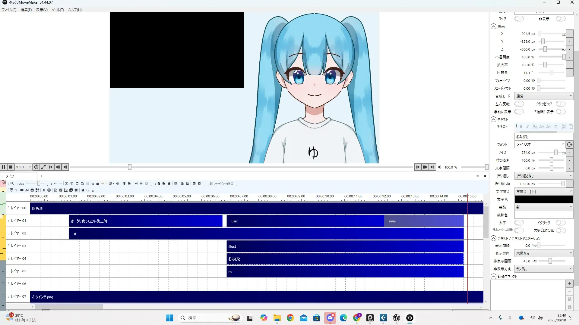This screenshot has height=325, width=579.
Task: Click the フィードバックを送信 button
Action: (222, 184)
